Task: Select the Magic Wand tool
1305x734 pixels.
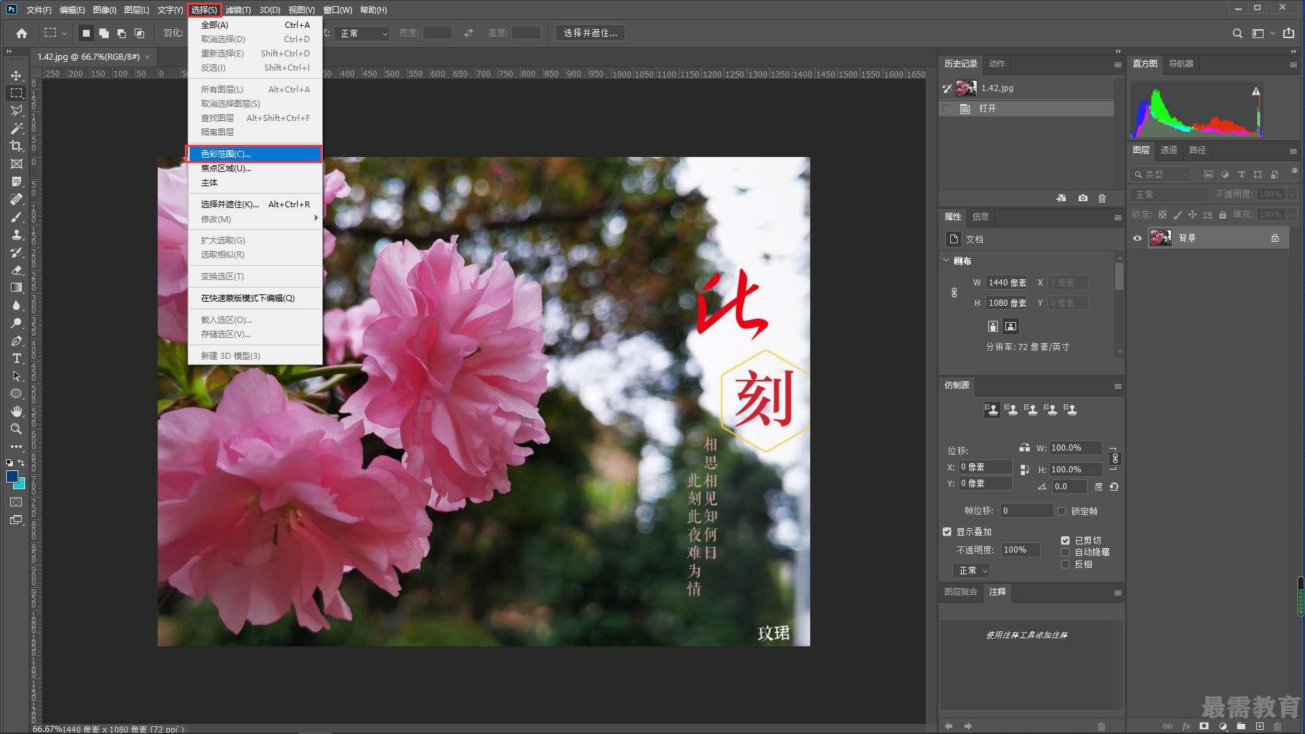Action: [x=16, y=128]
